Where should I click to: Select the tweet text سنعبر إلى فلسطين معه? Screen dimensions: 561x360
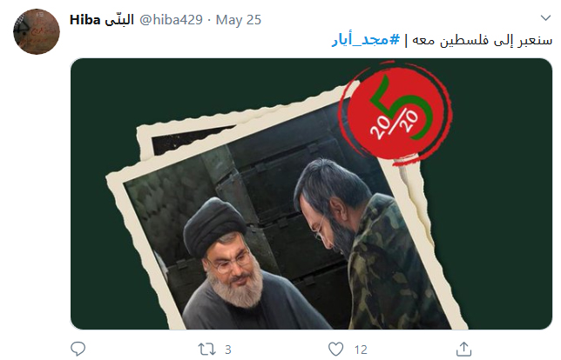click(x=483, y=40)
